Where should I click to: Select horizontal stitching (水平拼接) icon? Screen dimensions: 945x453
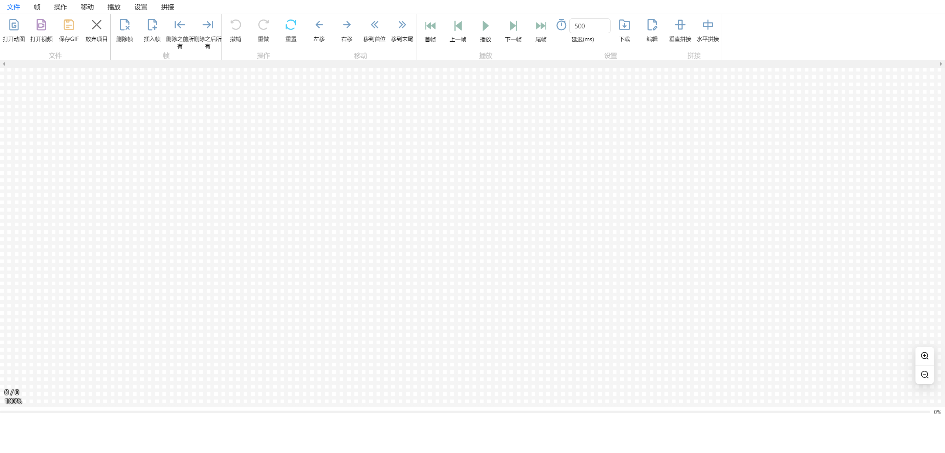click(708, 25)
